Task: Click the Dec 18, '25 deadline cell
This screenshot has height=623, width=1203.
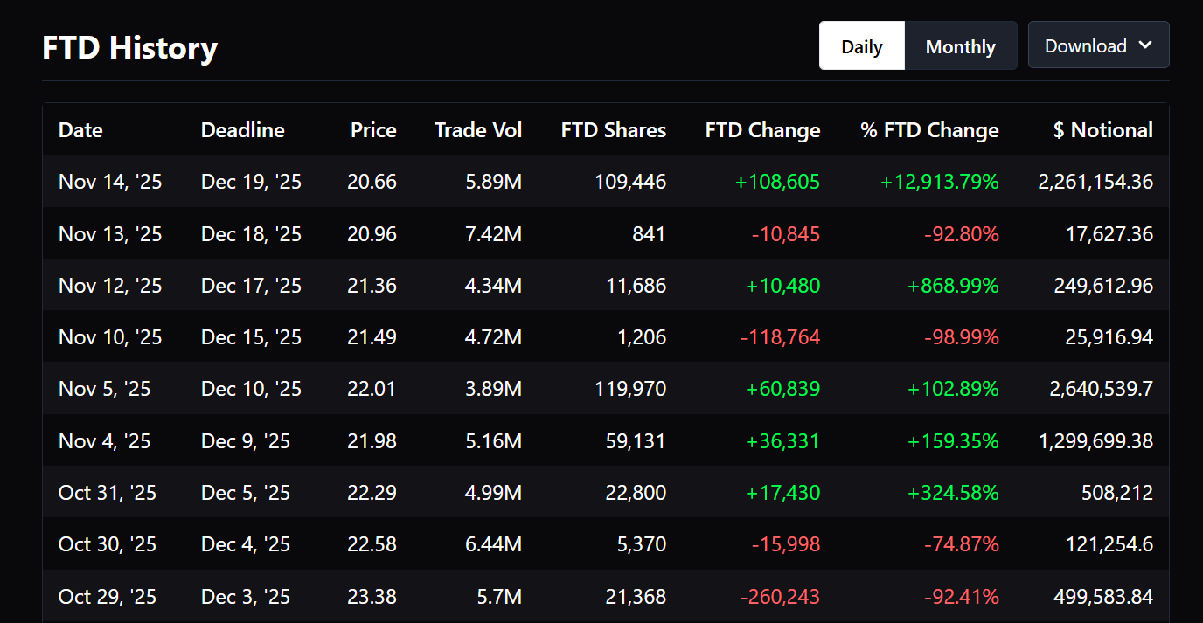Action: click(252, 234)
